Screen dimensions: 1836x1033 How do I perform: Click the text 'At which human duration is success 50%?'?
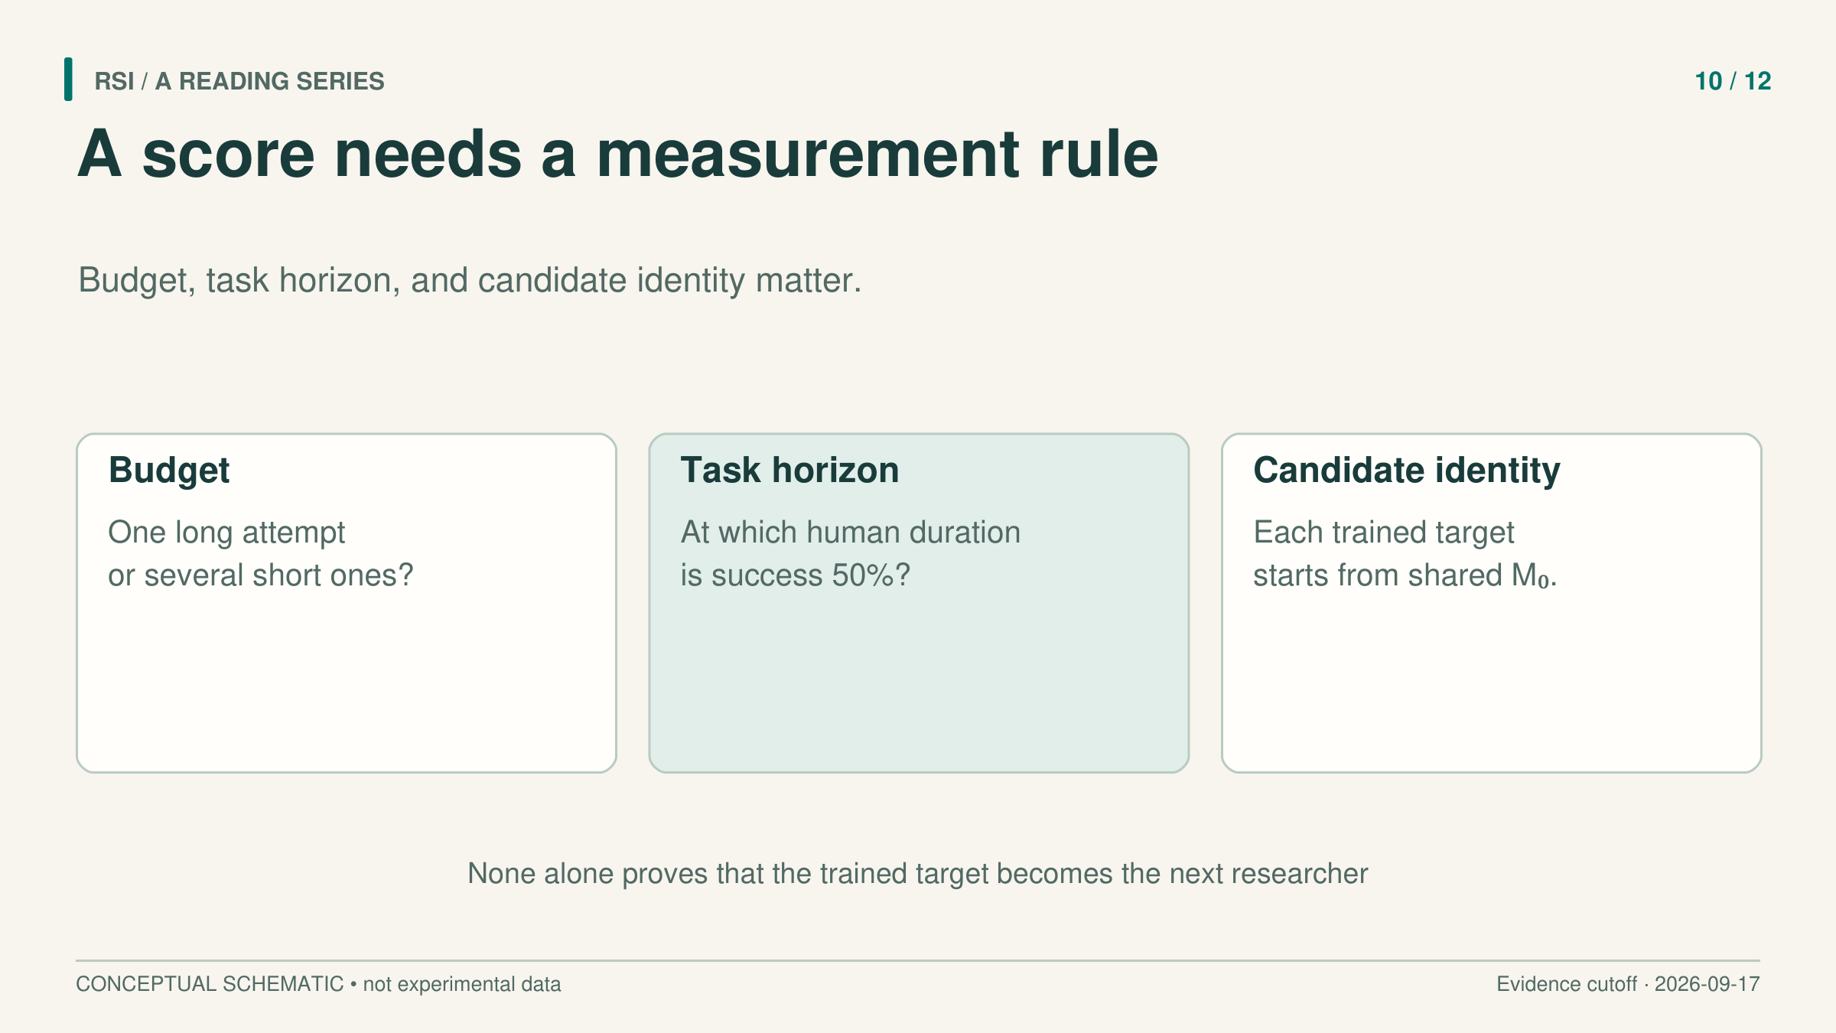[851, 553]
